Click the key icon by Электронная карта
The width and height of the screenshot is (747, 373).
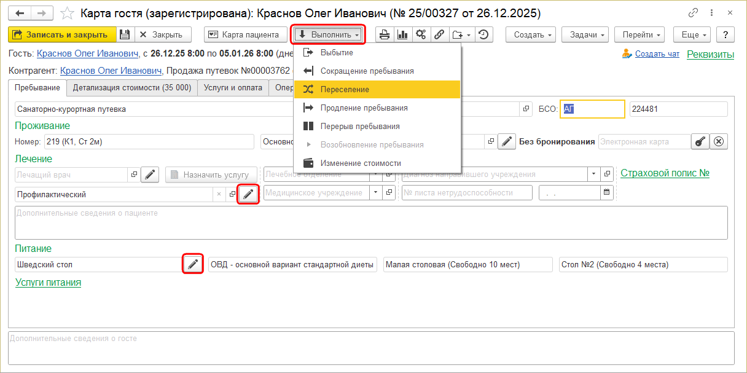point(700,142)
